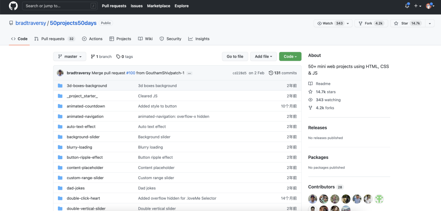
Task: Switch to the Insights tab
Action: [199, 39]
